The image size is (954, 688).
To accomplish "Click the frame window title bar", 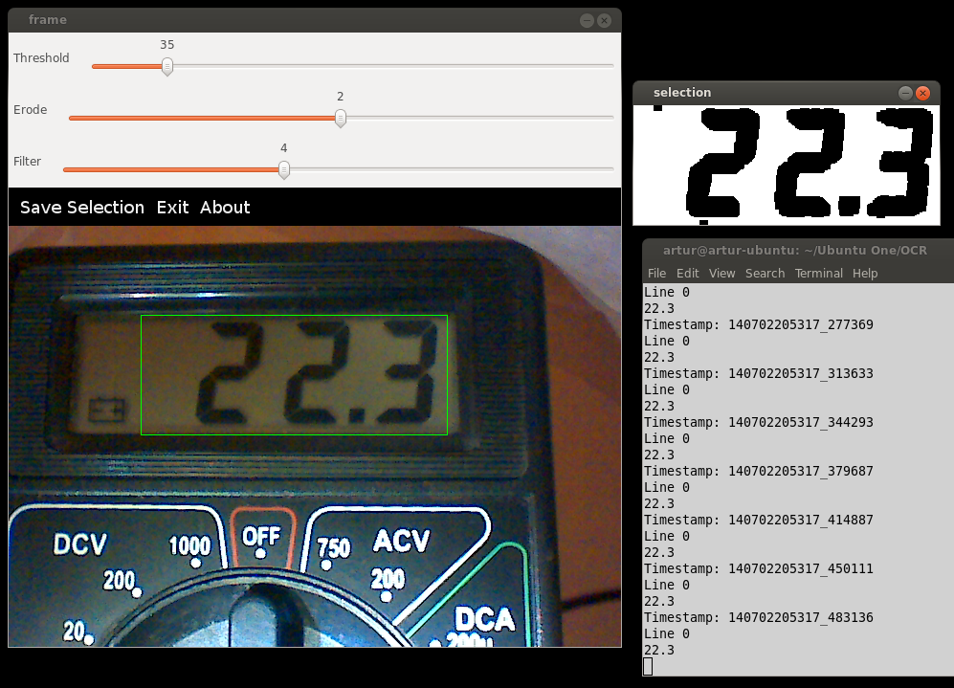I will (x=315, y=20).
